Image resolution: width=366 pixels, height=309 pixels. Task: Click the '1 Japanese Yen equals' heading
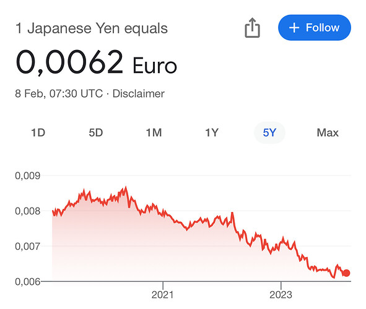coord(92,28)
